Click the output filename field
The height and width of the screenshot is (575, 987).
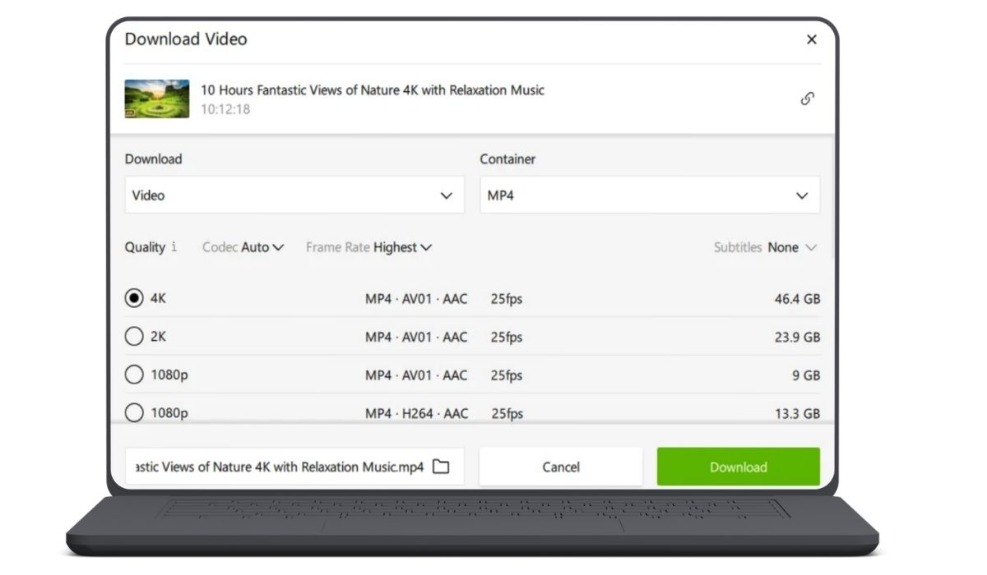point(294,467)
